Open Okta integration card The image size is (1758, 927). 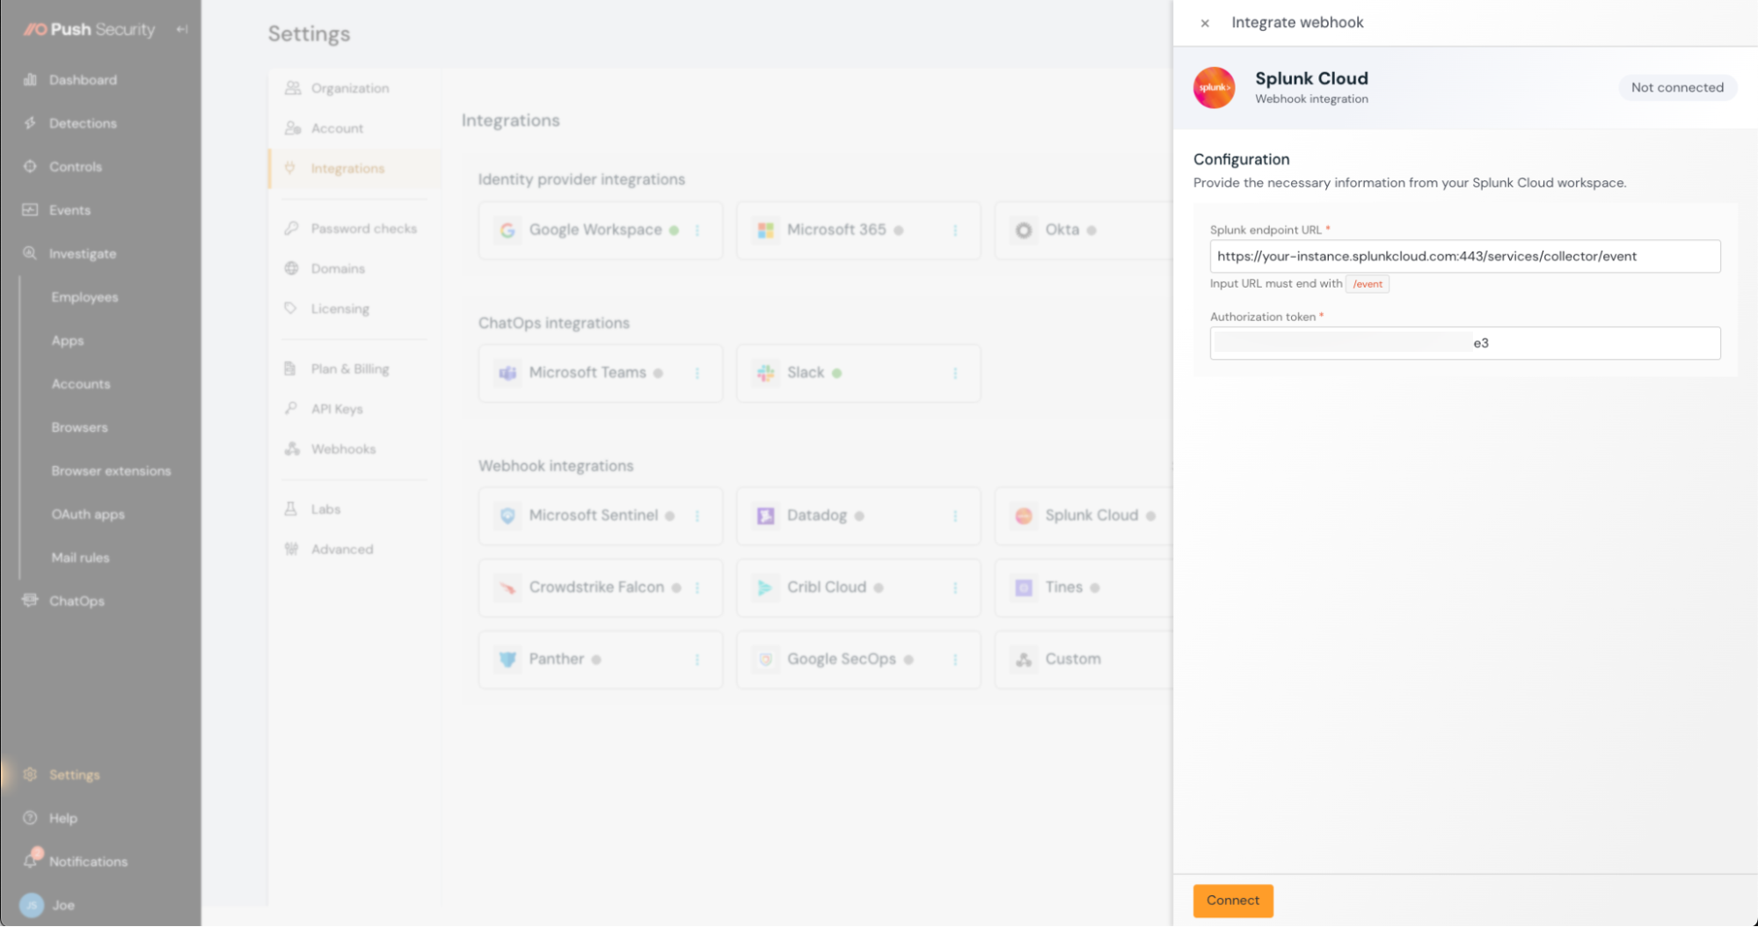click(1083, 230)
